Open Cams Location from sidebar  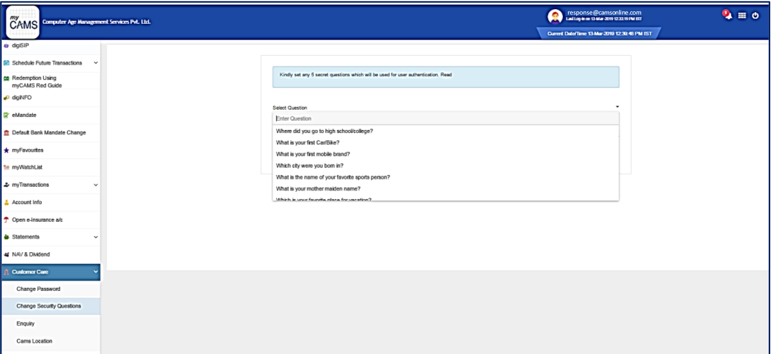pos(34,341)
